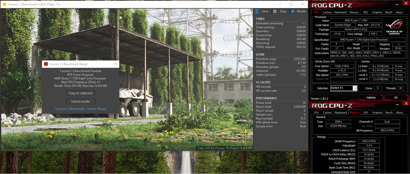Click Copy to clipboard button
Screen dimensions: 410x174
click(80, 93)
